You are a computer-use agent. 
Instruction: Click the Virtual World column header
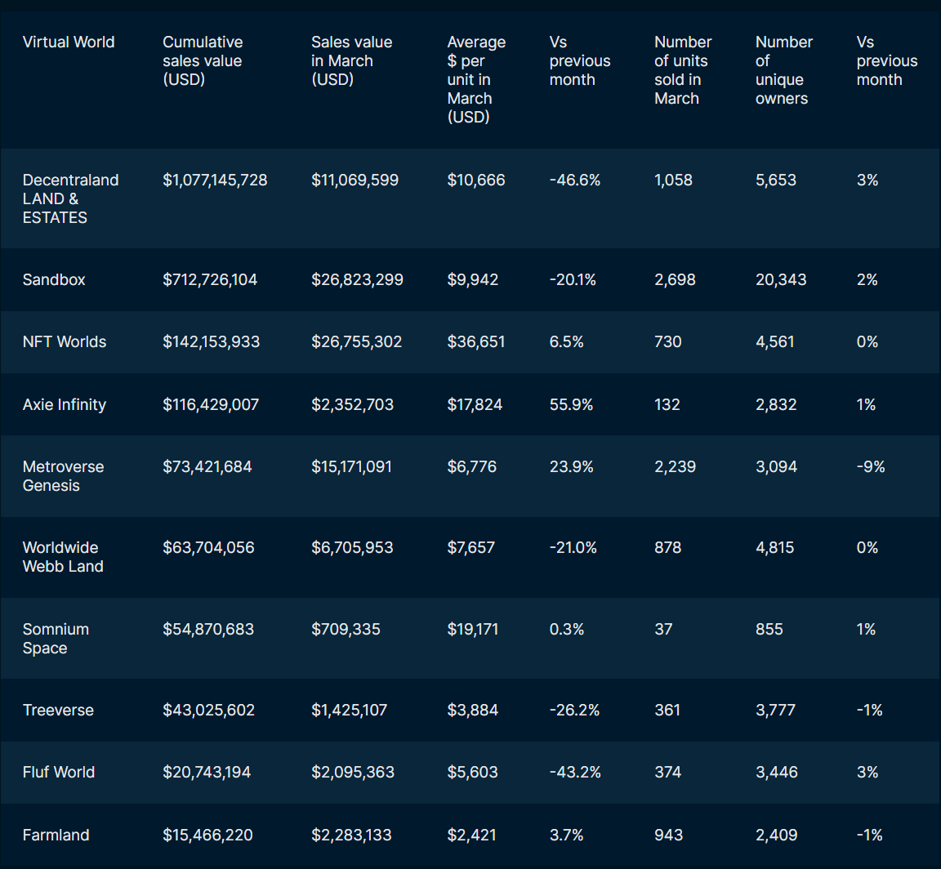(x=69, y=42)
